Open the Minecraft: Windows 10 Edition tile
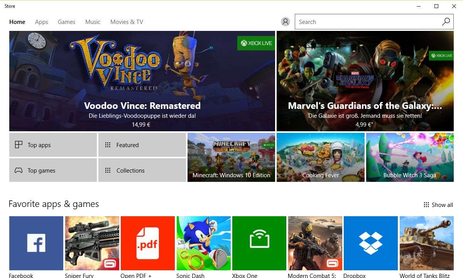 click(231, 158)
